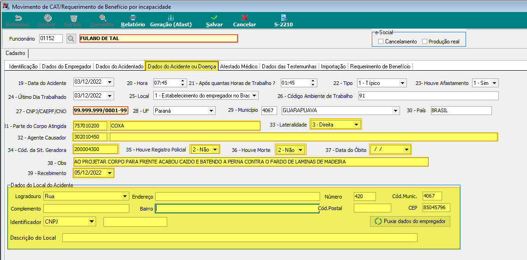Viewport: 527px width, 260px height.
Task: Expand the Tipo dropdown (1 - Típico)
Action: (402, 83)
